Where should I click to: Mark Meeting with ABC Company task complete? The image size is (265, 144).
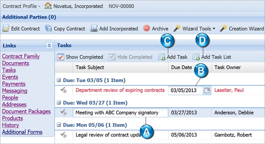point(64,112)
